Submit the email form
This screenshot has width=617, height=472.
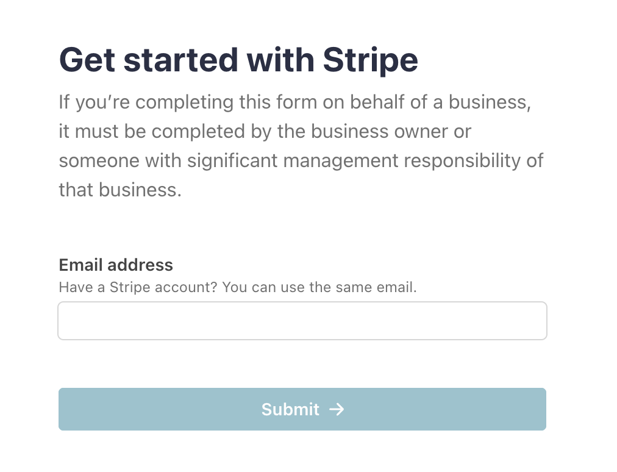302,409
